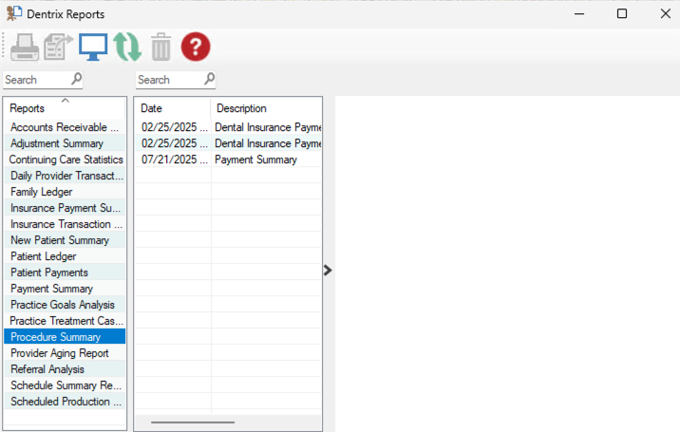Viewport: 680px width, 432px height.
Task: Click magnifier in reports search box
Action: tap(76, 79)
